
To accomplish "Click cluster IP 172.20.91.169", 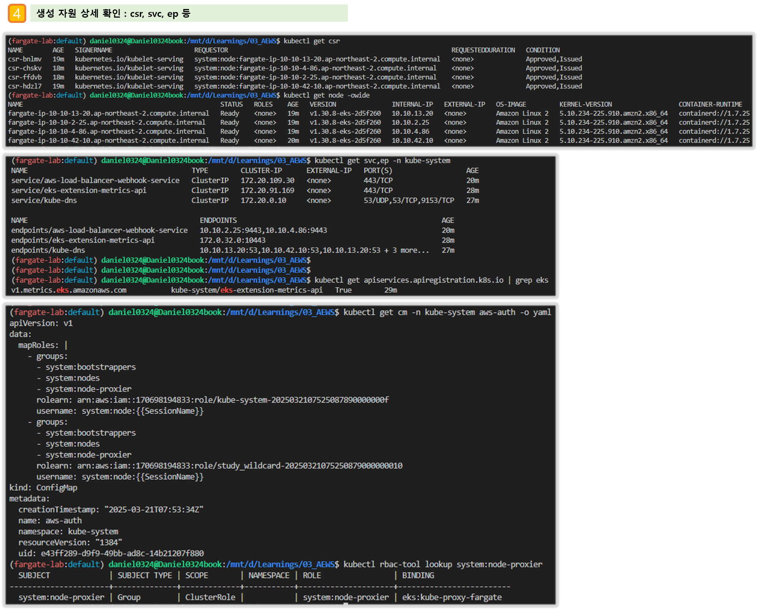I will pyautogui.click(x=267, y=190).
